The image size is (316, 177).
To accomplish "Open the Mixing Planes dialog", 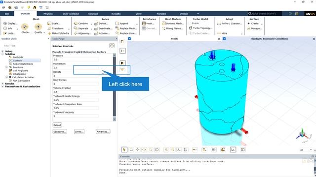I will pos(172,29).
